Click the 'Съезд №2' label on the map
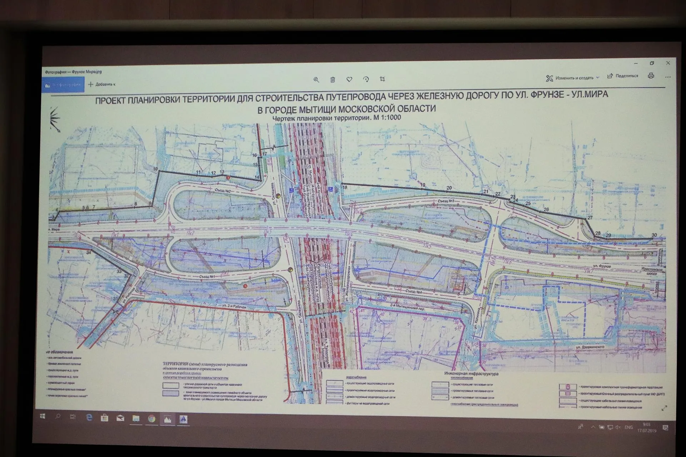This screenshot has width=686, height=457. [x=223, y=191]
